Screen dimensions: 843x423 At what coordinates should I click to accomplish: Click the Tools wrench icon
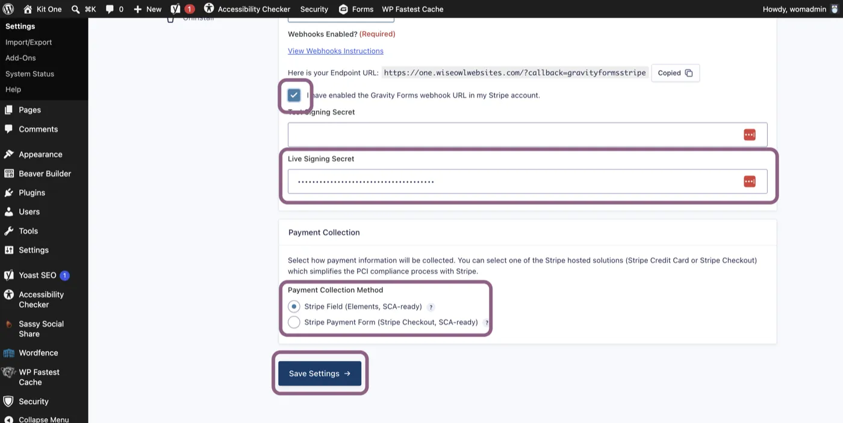8,231
